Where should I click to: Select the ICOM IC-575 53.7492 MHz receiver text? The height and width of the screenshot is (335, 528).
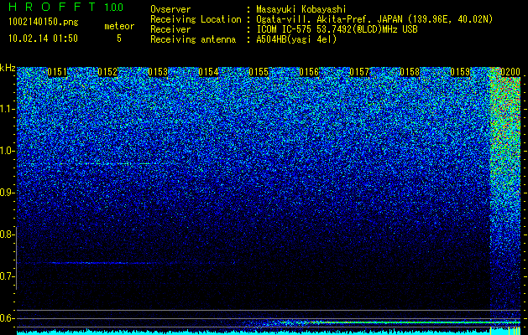pos(337,29)
